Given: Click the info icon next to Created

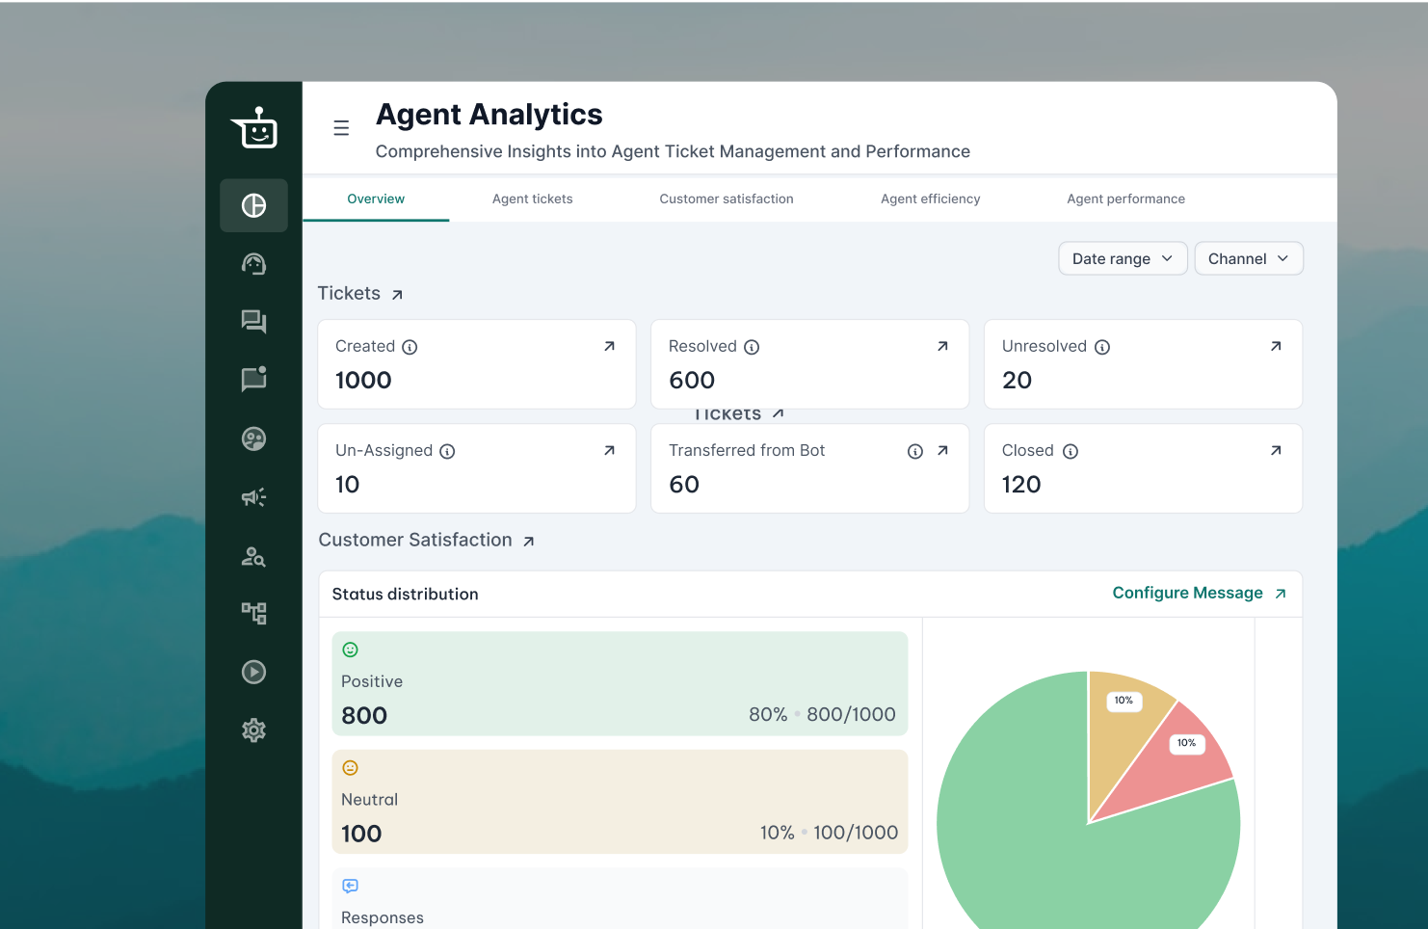Looking at the screenshot, I should pos(410,347).
